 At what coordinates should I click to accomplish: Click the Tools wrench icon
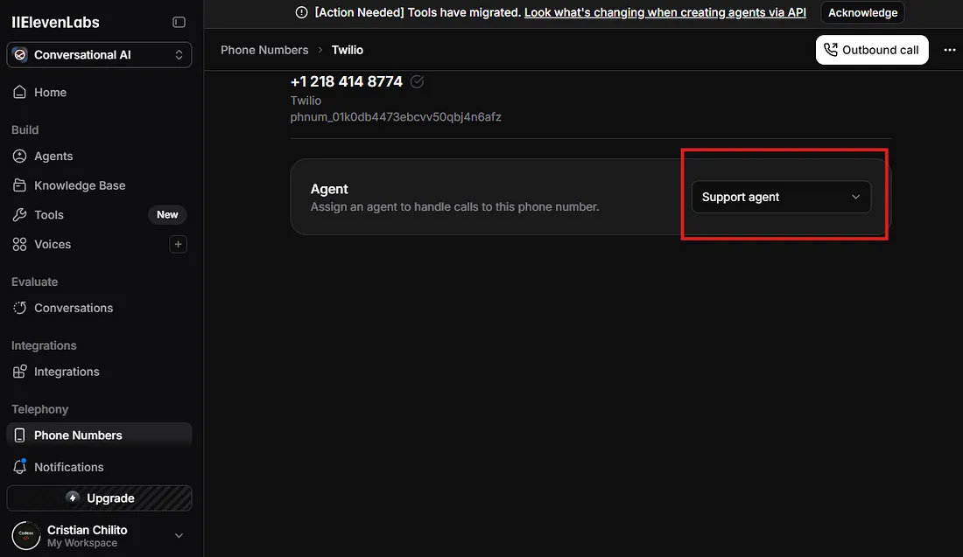click(19, 215)
